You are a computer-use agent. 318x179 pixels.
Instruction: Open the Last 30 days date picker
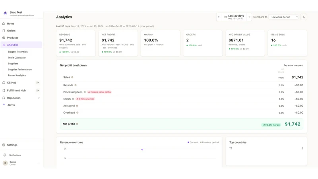(234, 17)
